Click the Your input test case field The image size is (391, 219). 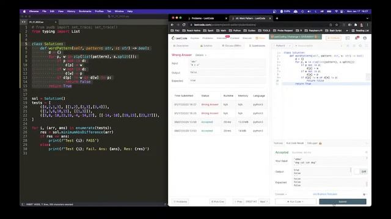point(329,161)
